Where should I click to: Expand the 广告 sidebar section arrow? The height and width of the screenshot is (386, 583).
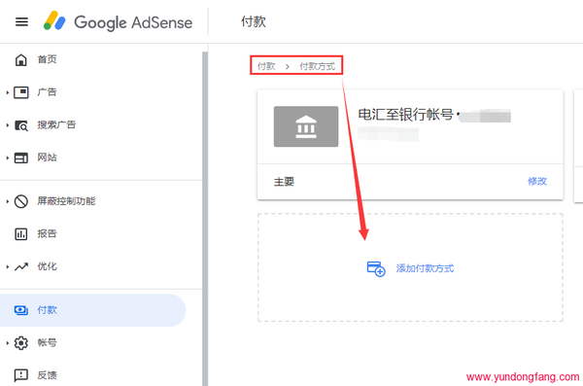(x=8, y=92)
